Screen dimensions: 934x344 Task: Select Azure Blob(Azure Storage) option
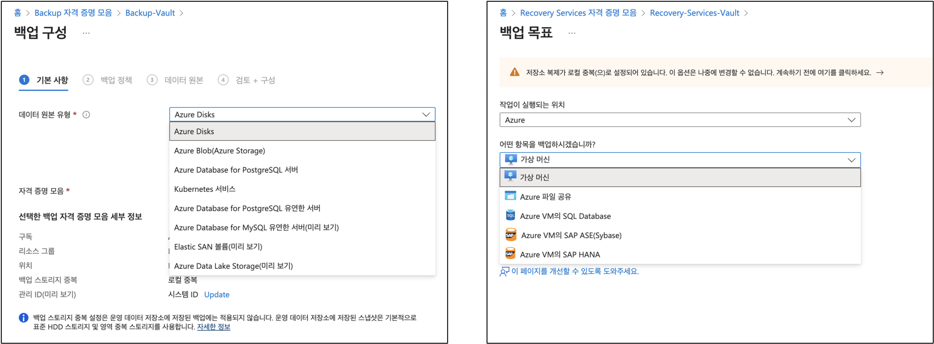(x=302, y=150)
